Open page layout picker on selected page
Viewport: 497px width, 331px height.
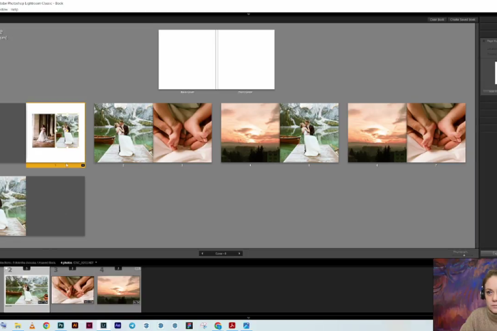pyautogui.click(x=83, y=165)
